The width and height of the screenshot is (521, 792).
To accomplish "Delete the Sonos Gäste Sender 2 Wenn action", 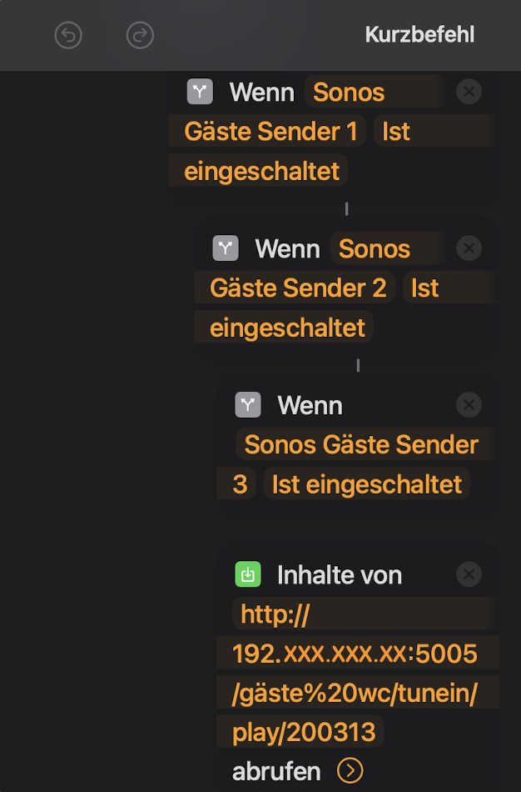I will point(469,248).
